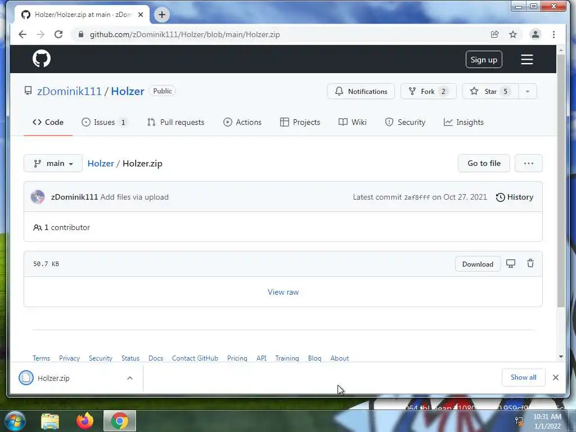Switch to the Security tab

[405, 122]
